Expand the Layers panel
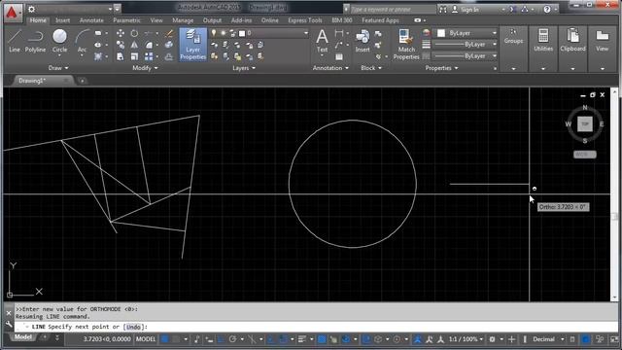Viewport: 622px width, 350px height. click(244, 68)
